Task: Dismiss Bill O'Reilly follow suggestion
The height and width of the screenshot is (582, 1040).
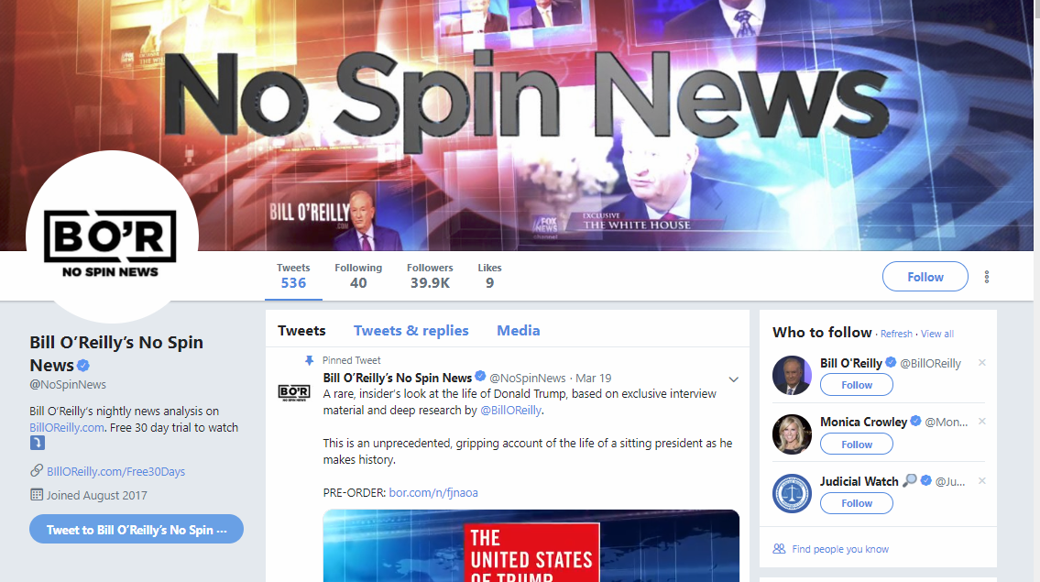Action: (981, 363)
